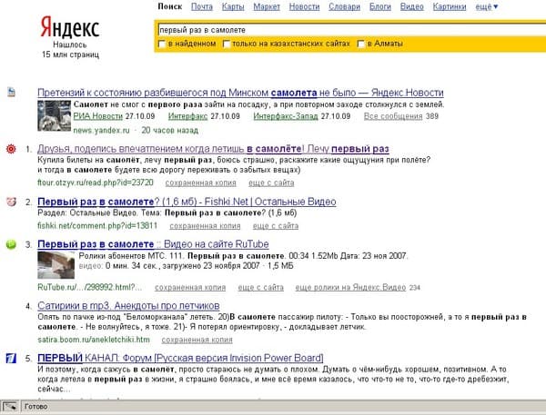Toggle the 'в Алматы' checkbox
The image size is (546, 415).
coord(361,44)
